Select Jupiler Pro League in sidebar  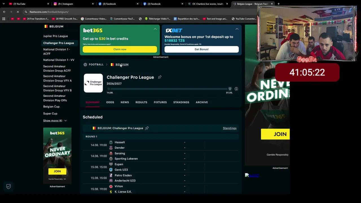point(56,36)
